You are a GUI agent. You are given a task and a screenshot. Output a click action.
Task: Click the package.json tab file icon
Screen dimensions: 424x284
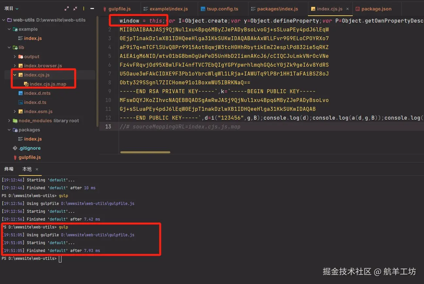click(358, 9)
